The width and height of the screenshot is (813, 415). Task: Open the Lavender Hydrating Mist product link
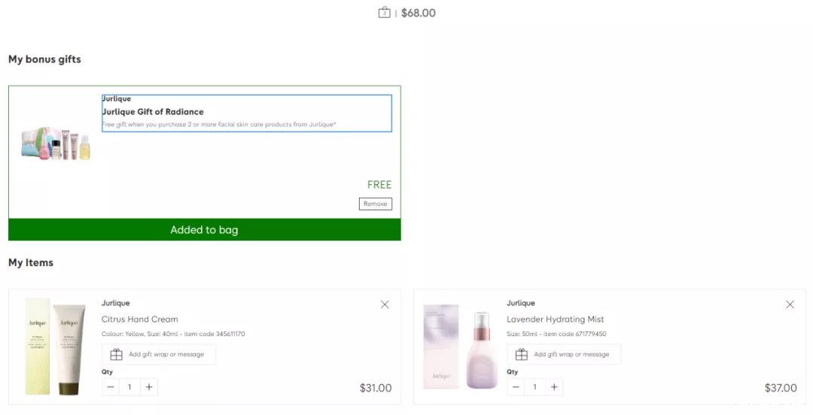tap(556, 320)
